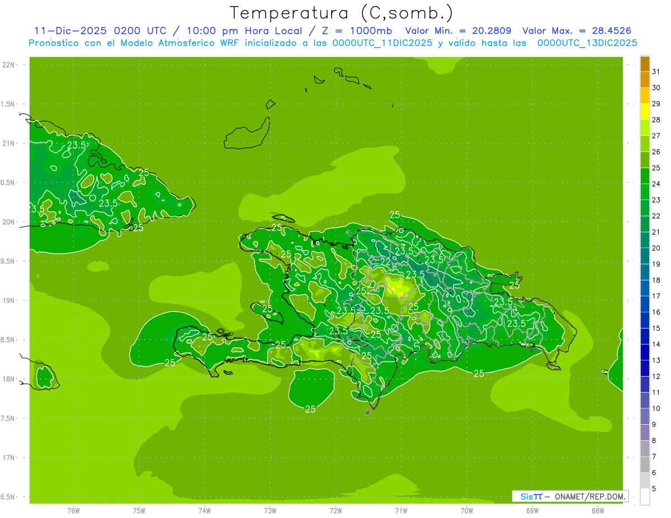
Task: Click the Great Inagua island outline north of Haiti
Action: 246,136
